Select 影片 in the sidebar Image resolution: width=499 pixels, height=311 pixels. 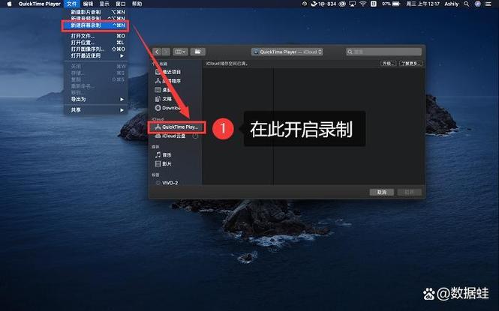coord(176,164)
